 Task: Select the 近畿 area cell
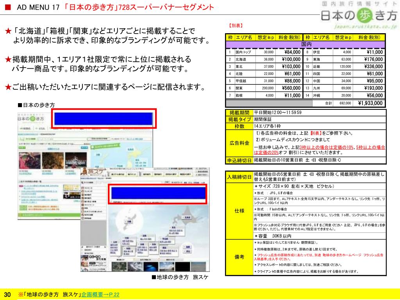[322, 66]
